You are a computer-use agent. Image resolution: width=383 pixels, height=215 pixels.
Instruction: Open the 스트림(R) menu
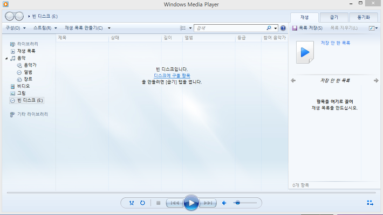[x=45, y=28]
